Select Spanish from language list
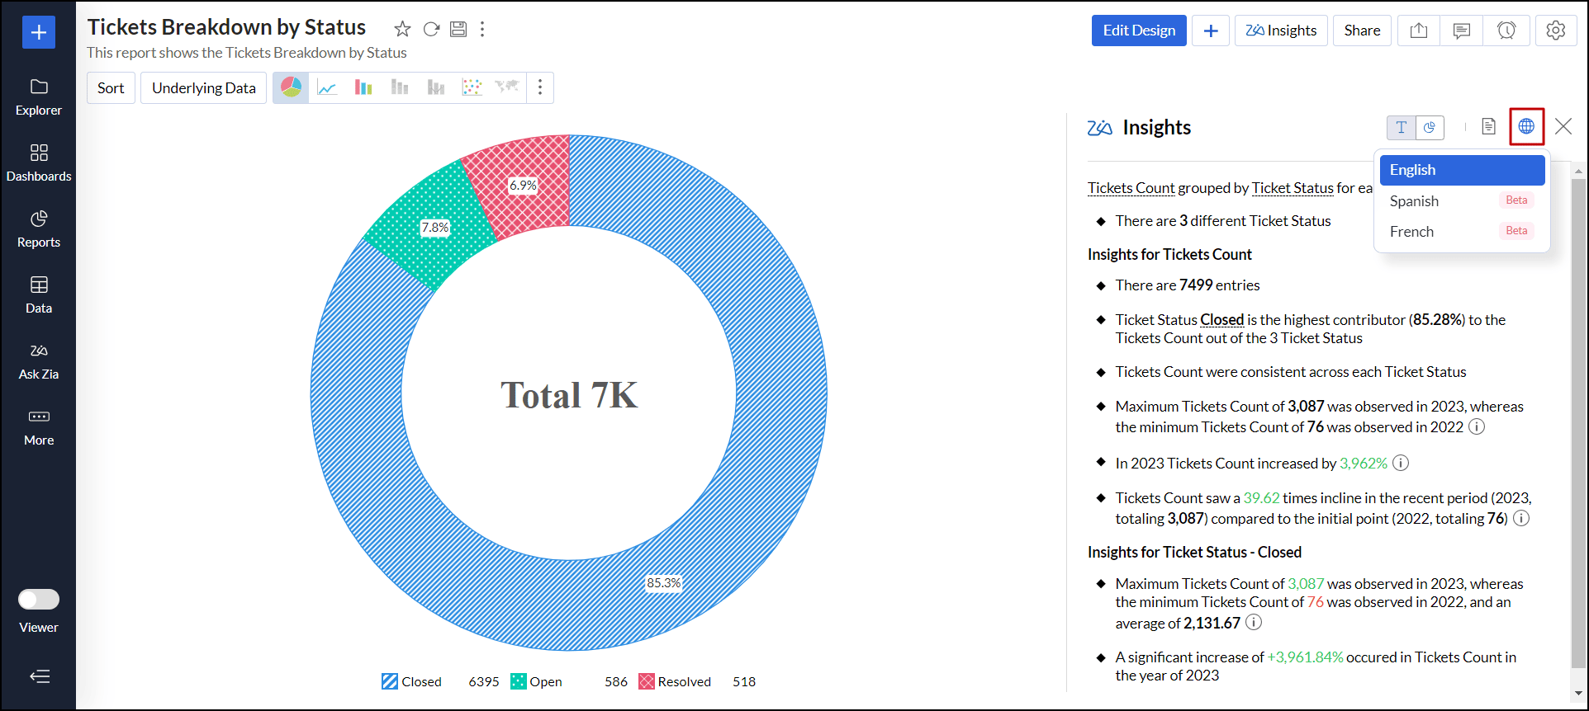The width and height of the screenshot is (1589, 711). [1414, 201]
